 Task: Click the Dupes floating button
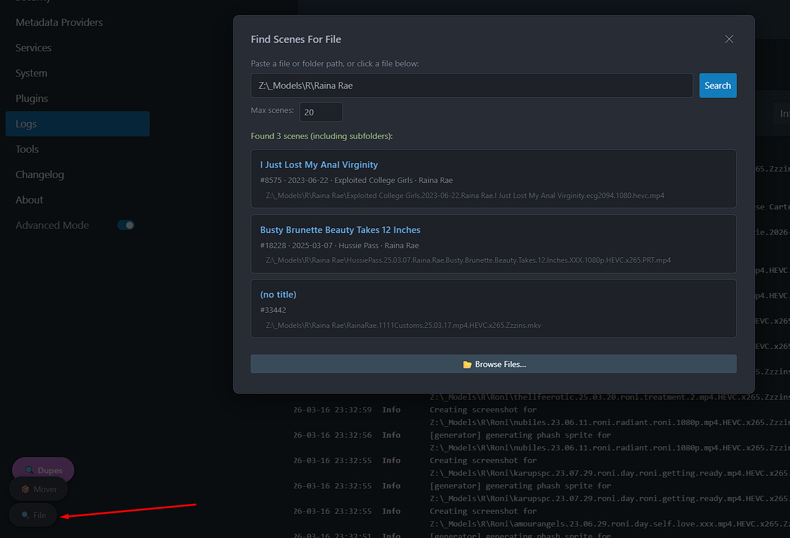[43, 470]
